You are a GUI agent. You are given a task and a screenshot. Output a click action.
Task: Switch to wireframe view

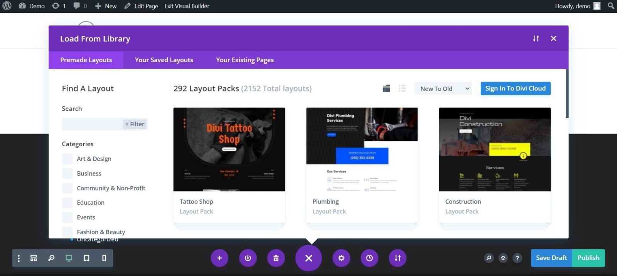[x=34, y=258]
